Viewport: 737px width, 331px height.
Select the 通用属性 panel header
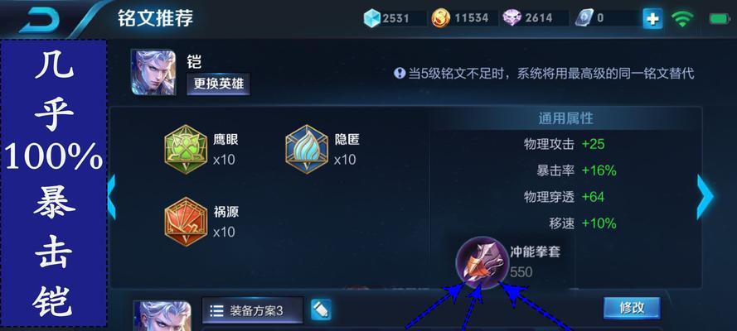point(565,118)
